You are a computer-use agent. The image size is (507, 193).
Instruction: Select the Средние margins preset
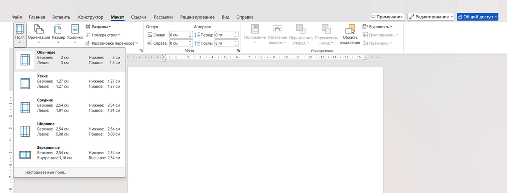(70, 106)
